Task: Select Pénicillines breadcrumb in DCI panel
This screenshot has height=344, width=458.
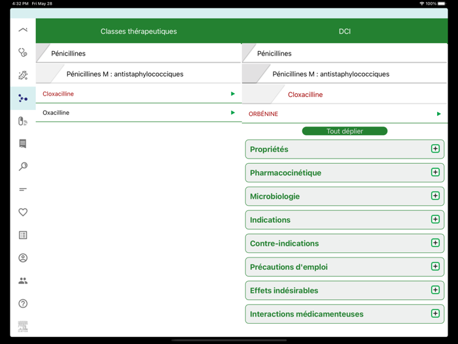Action: 345,54
